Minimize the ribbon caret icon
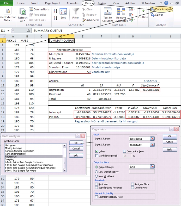181x206 pixels. tap(161, 3)
